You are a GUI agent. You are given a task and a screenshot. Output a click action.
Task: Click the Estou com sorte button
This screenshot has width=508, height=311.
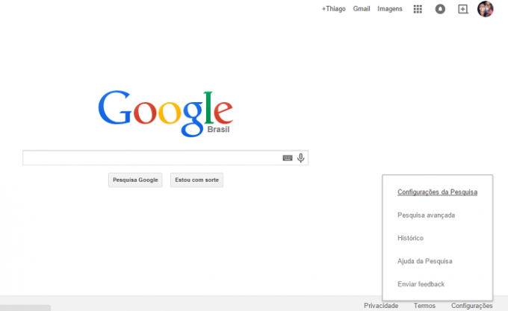pyautogui.click(x=196, y=180)
